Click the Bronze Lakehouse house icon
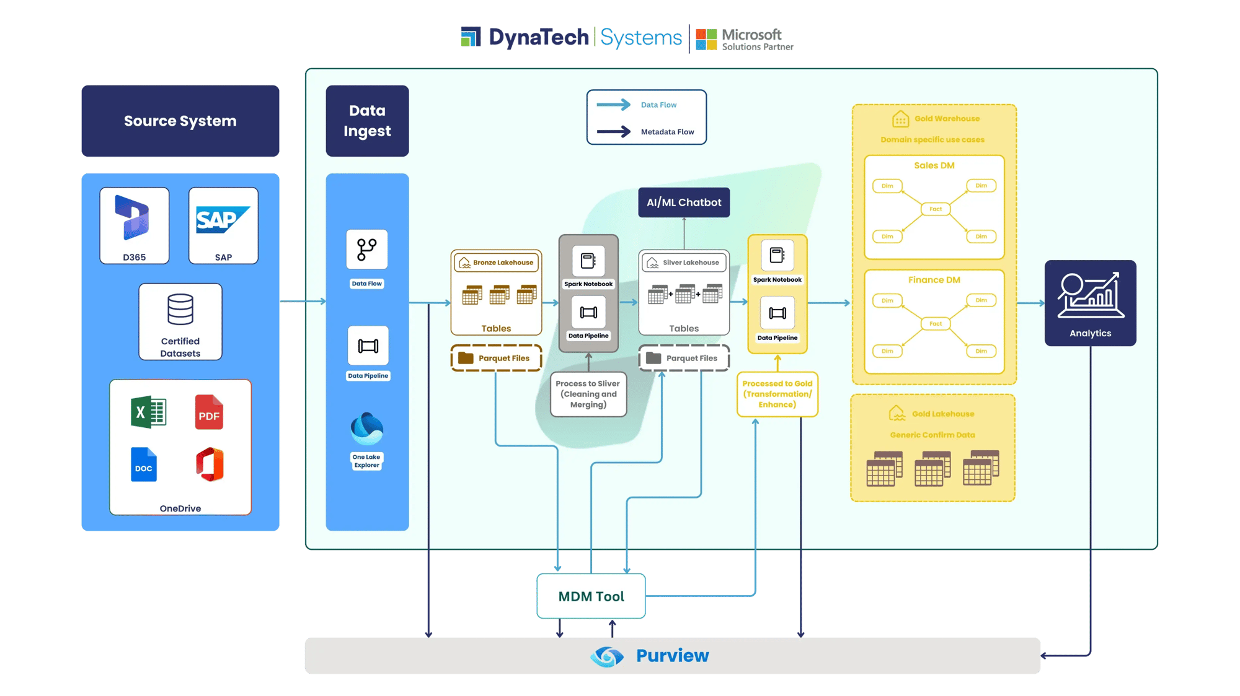 [x=464, y=263]
